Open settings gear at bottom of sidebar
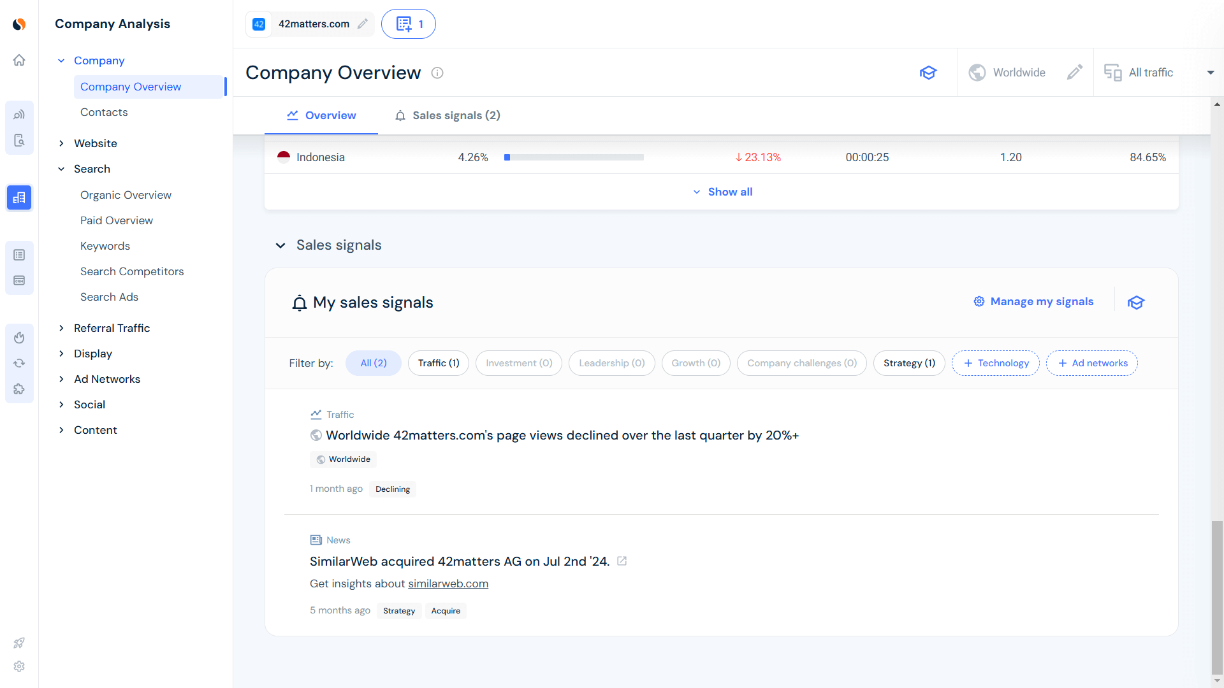The height and width of the screenshot is (688, 1224). [19, 666]
